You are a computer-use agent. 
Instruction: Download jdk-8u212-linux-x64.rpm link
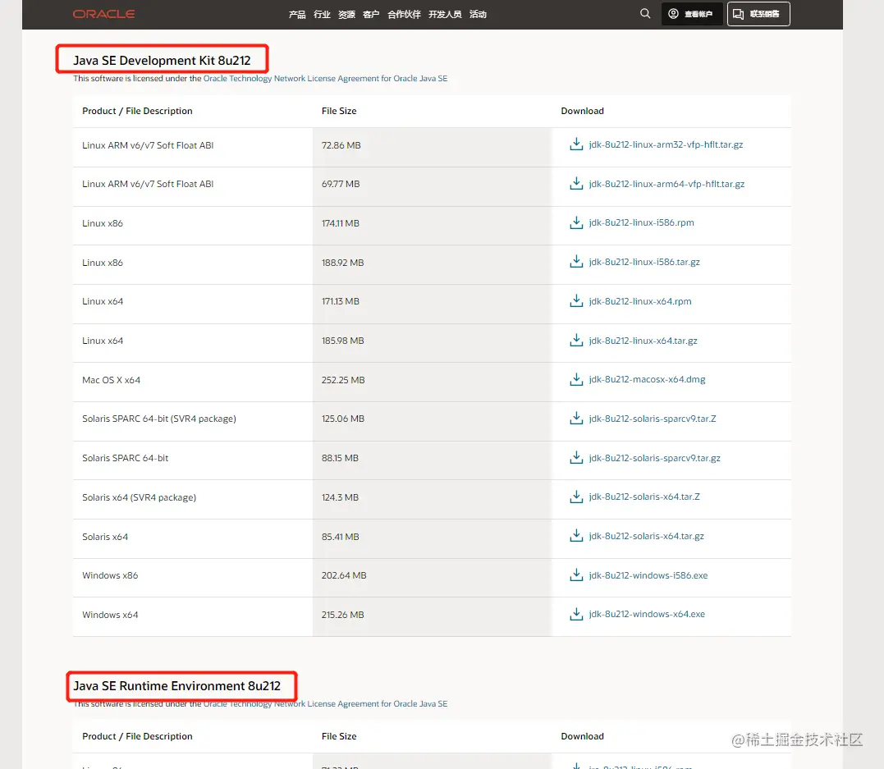[640, 301]
